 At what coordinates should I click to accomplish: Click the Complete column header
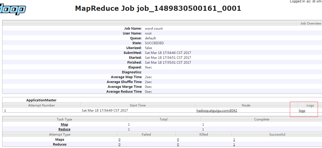click(x=262, y=119)
